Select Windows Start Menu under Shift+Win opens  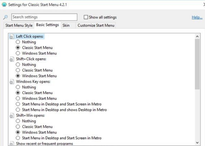tap(18, 132)
